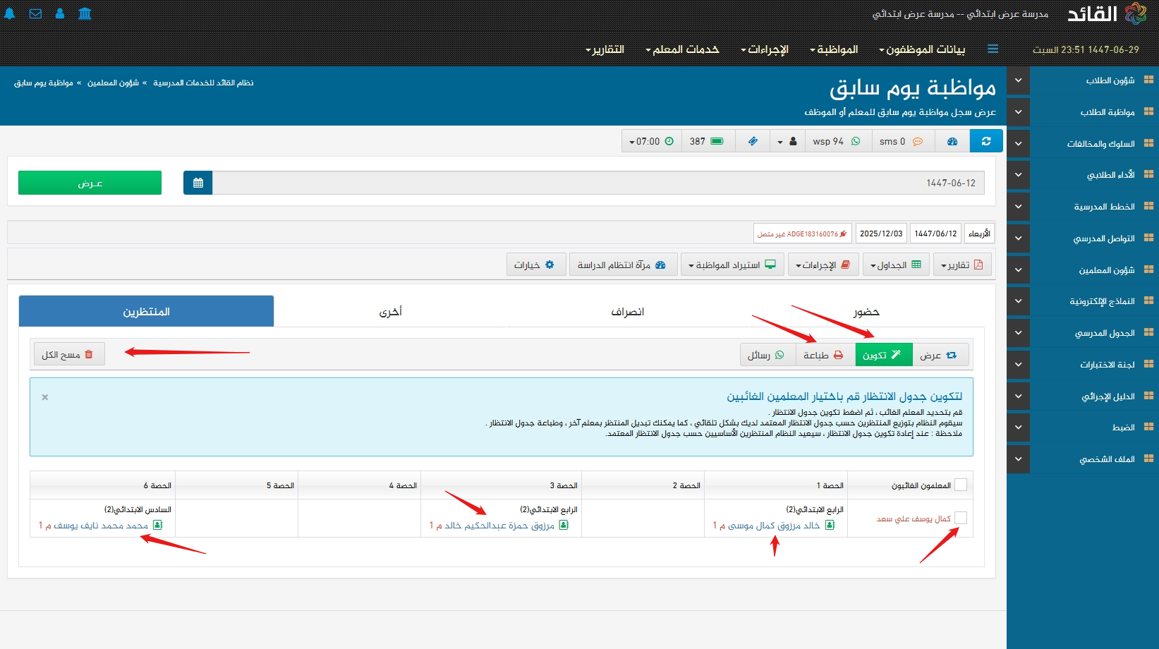
Task: Toggle the select-all absent teachers checkbox
Action: [x=960, y=485]
